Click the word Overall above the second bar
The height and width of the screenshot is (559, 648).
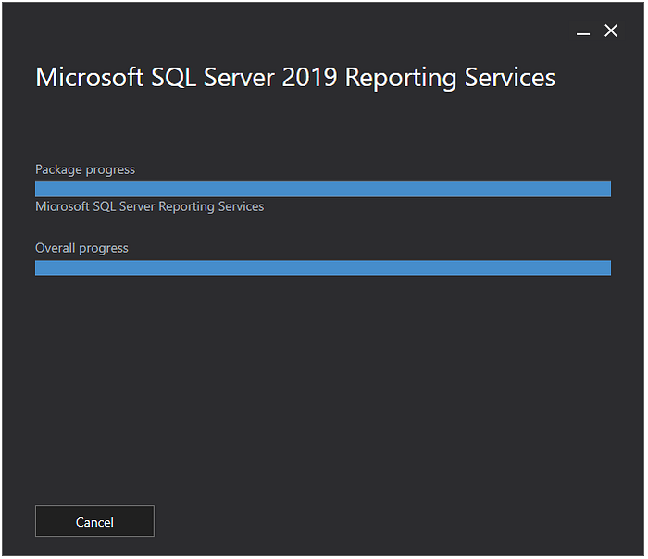tap(55, 248)
